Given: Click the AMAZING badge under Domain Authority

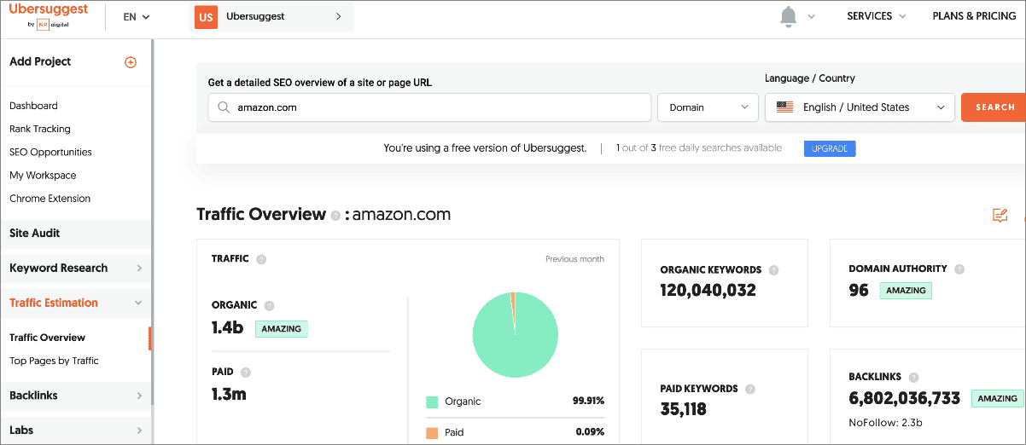Looking at the screenshot, I should tap(906, 291).
